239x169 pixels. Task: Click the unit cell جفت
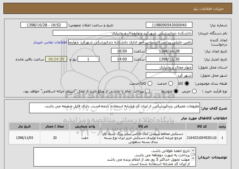point(85,138)
